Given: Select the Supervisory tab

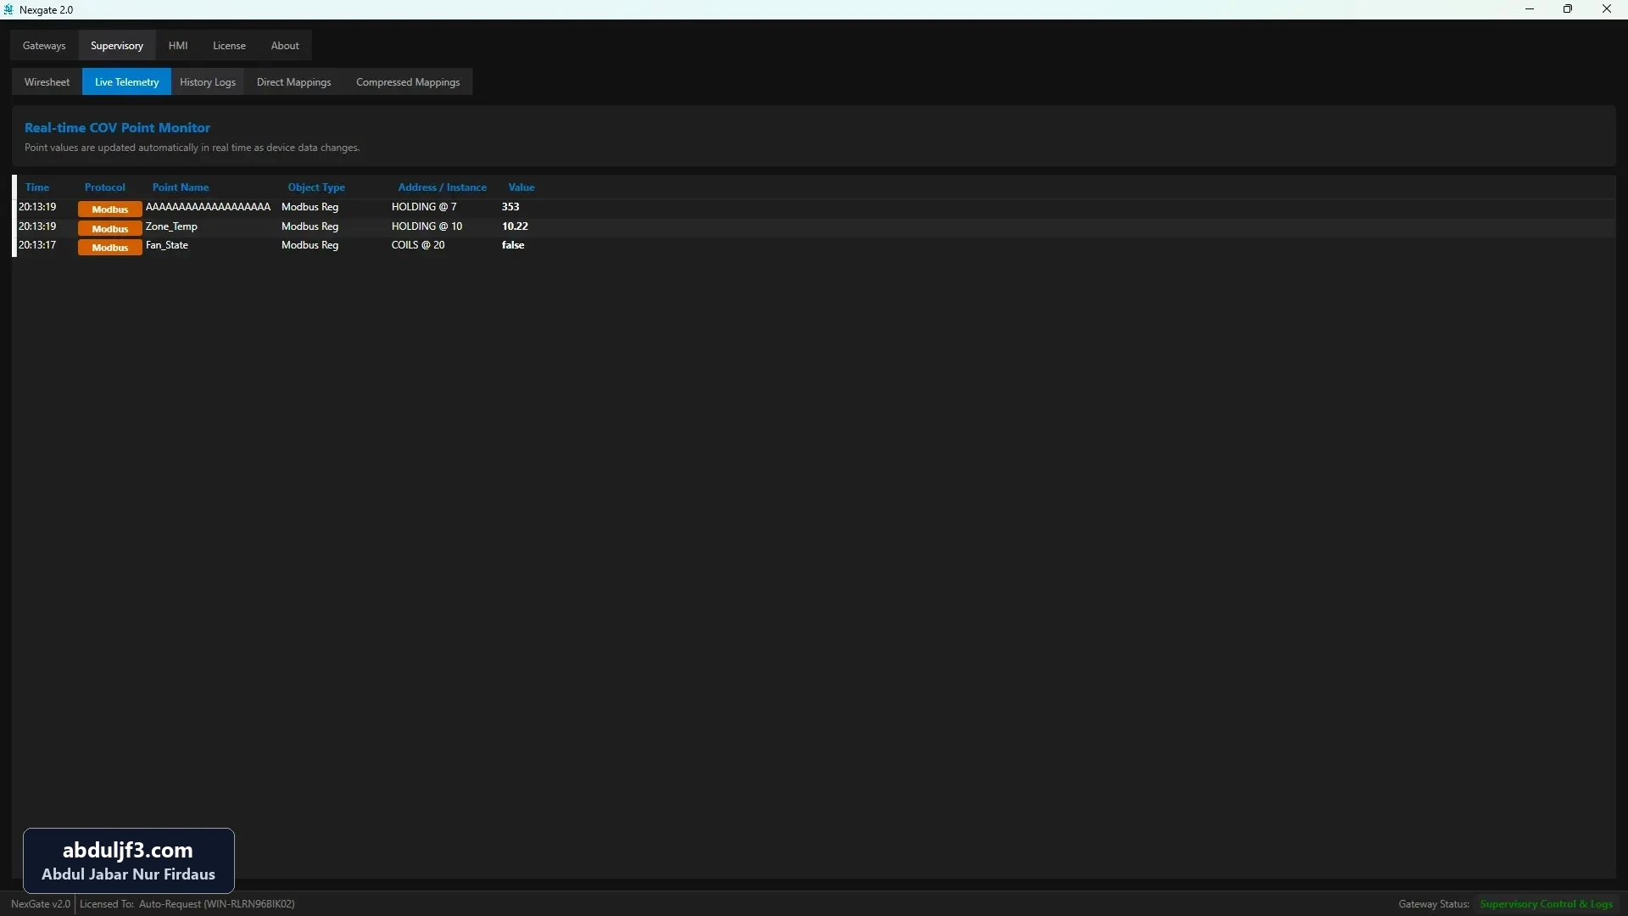Looking at the screenshot, I should tap(117, 46).
